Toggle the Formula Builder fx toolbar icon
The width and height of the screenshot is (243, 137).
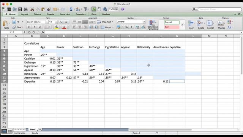pos(94,9)
